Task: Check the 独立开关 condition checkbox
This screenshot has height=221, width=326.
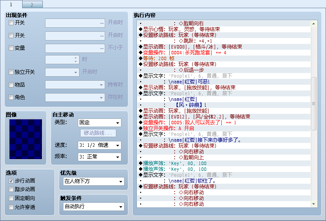Action: 11,72
